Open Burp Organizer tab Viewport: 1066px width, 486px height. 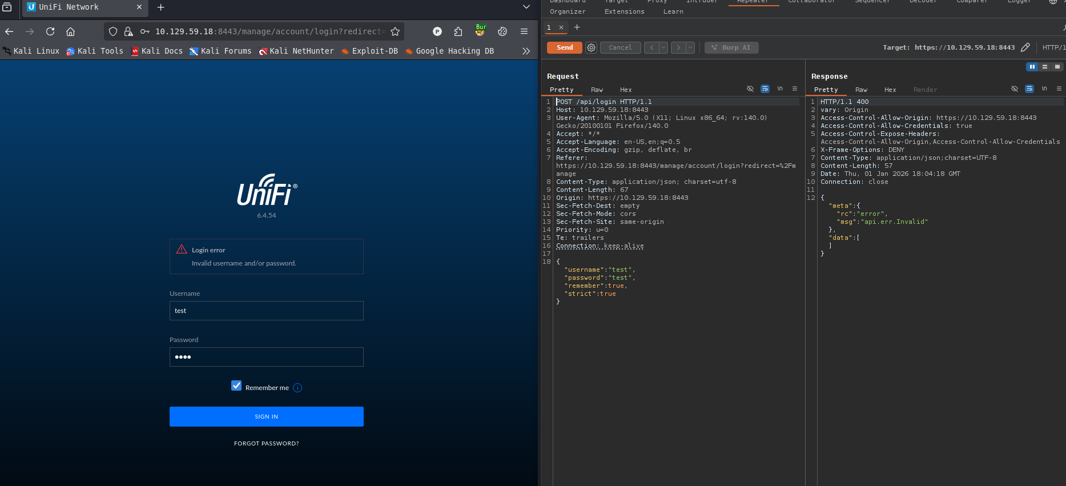(x=568, y=11)
